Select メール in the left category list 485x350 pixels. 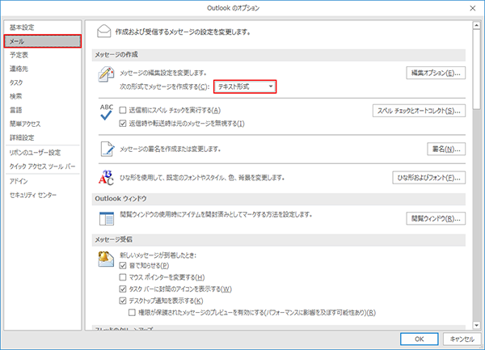41,40
